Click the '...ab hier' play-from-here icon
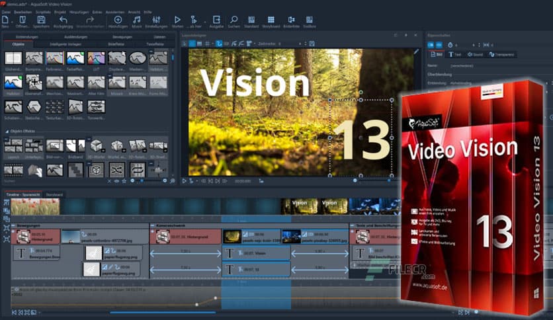Viewport: 553px width, 320px height. click(x=194, y=21)
